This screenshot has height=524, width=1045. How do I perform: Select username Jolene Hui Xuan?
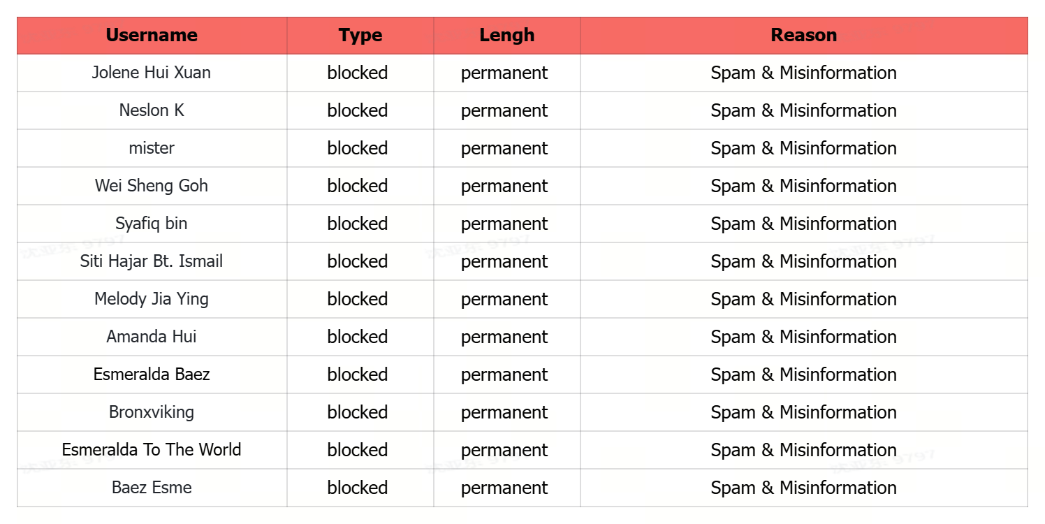click(x=152, y=73)
